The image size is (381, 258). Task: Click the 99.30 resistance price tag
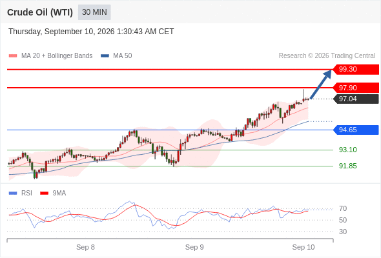[x=356, y=70]
